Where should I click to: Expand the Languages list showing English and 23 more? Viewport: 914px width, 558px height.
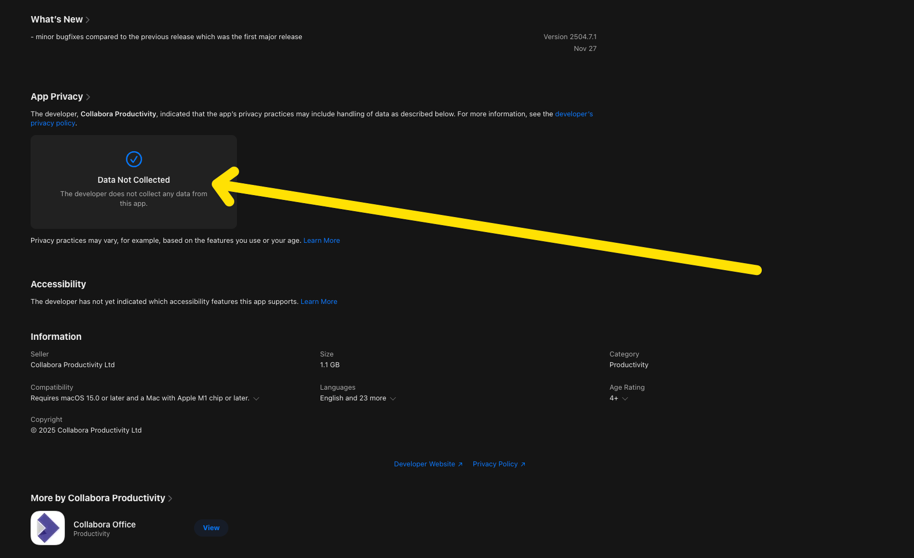(393, 398)
